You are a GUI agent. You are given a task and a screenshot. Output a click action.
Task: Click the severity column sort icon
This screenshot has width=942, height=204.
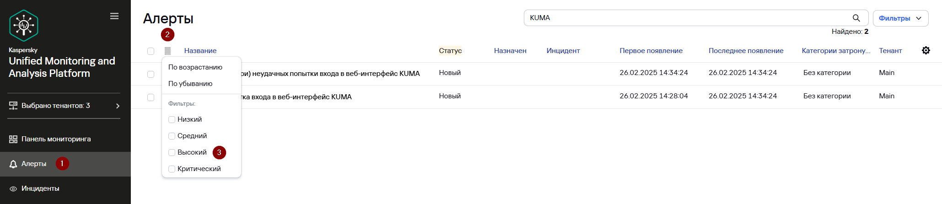pos(167,51)
